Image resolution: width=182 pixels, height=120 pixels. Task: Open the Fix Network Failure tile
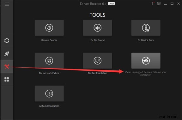[x=49, y=61]
